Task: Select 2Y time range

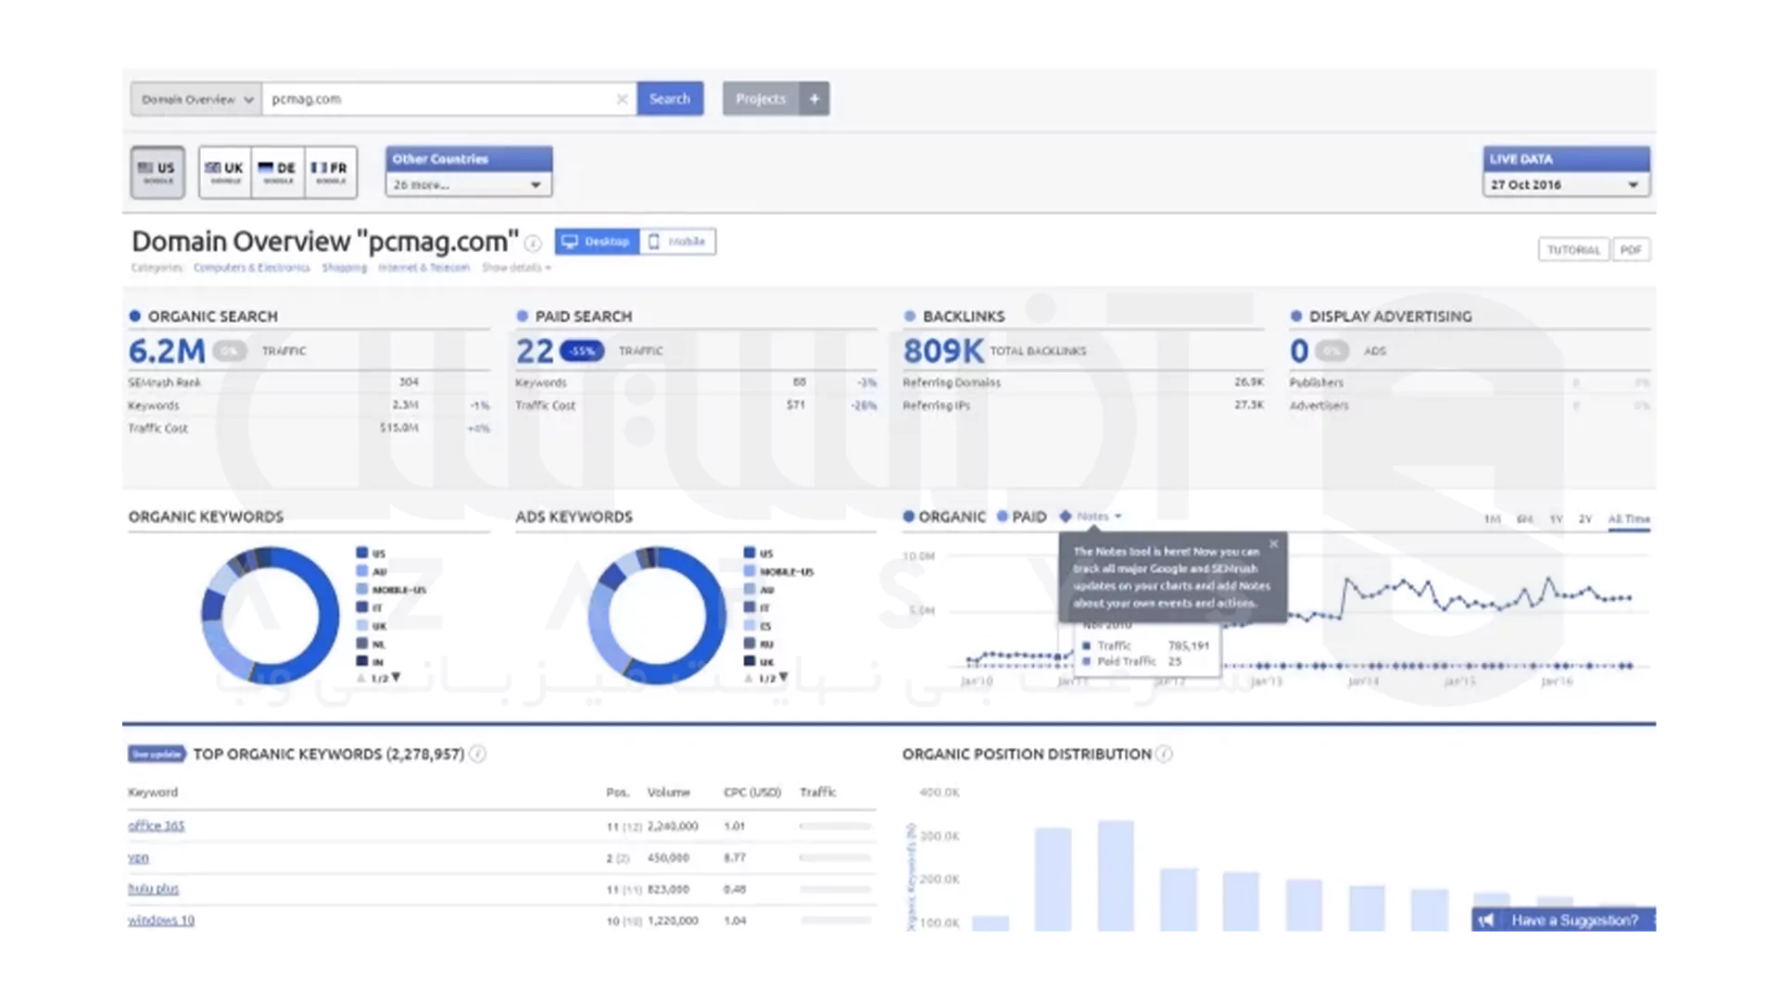Action: tap(1585, 519)
